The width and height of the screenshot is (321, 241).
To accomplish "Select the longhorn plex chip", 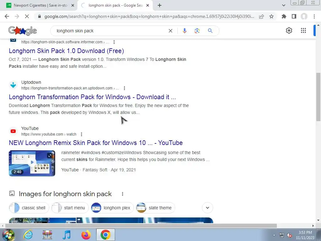I will coord(112,208).
